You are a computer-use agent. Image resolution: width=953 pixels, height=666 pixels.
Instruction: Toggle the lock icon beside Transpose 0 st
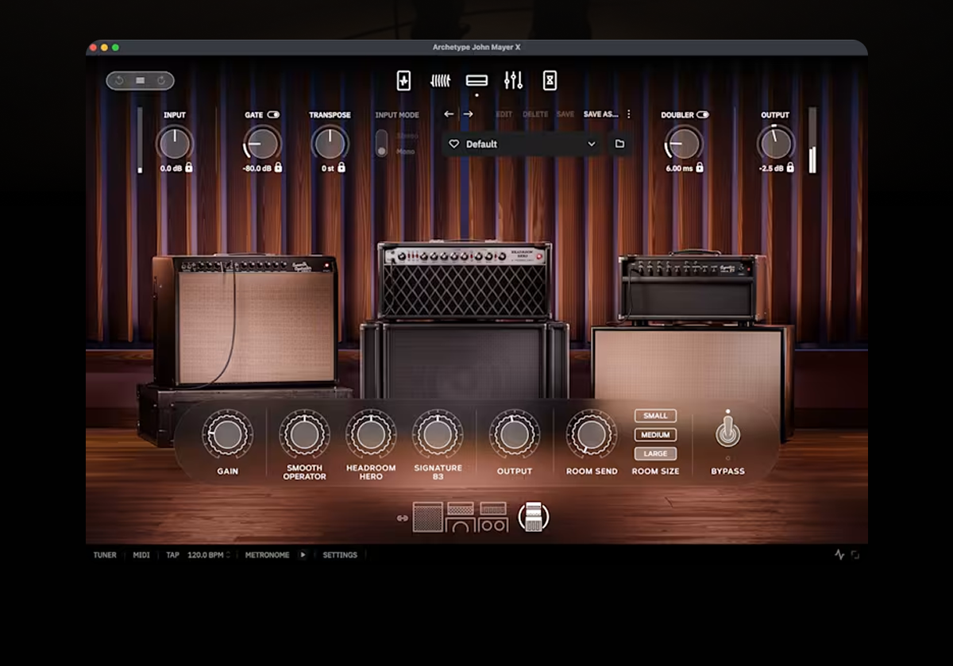pyautogui.click(x=341, y=167)
